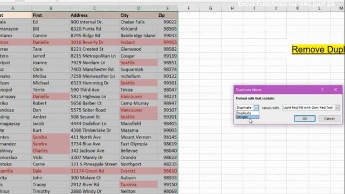Click Sandra in the 411 North Ave row
This screenshot has height=194, width=345.
pos(51,137)
